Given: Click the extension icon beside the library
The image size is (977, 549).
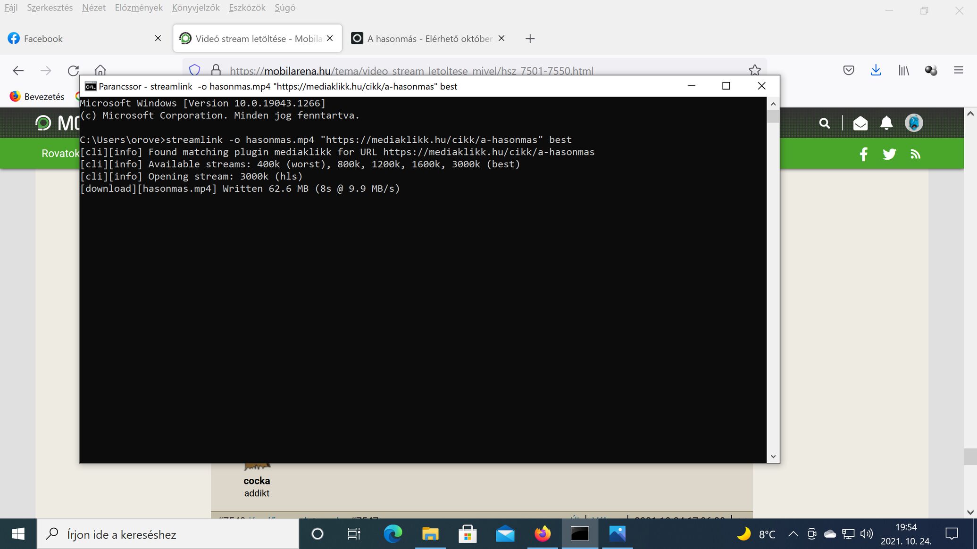Looking at the screenshot, I should (x=931, y=71).
